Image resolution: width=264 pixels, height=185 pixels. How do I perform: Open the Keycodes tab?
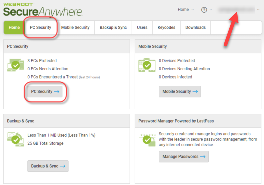[166, 28]
